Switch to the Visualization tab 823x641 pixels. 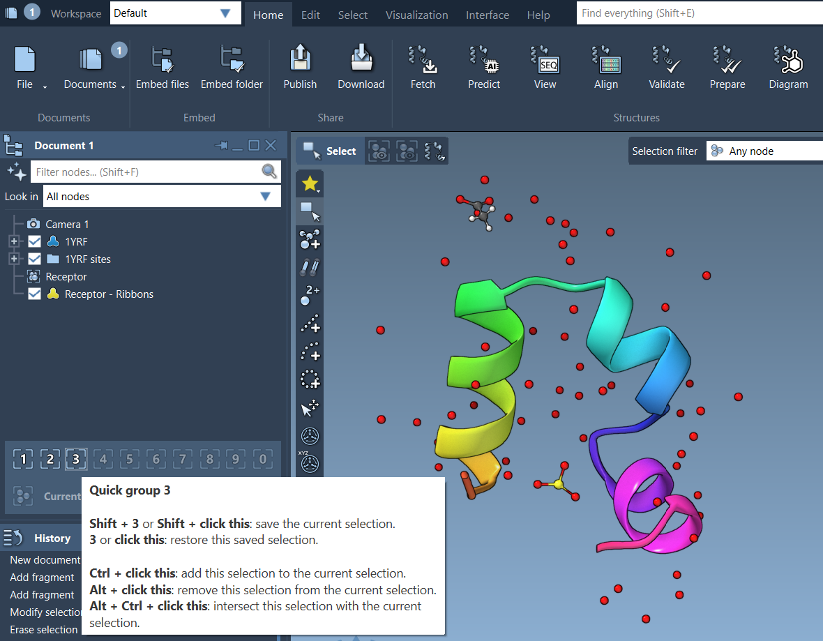416,15
